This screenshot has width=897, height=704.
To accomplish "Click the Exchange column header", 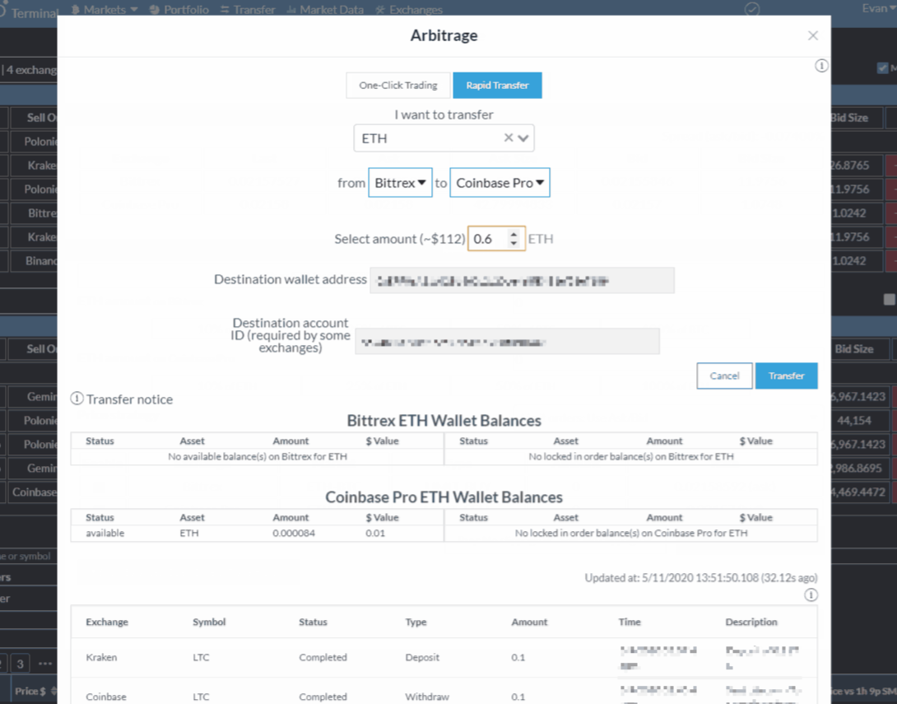I will 107,622.
